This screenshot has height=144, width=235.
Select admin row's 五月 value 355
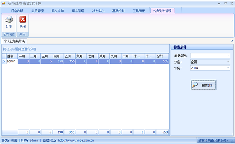(x=70, y=61)
